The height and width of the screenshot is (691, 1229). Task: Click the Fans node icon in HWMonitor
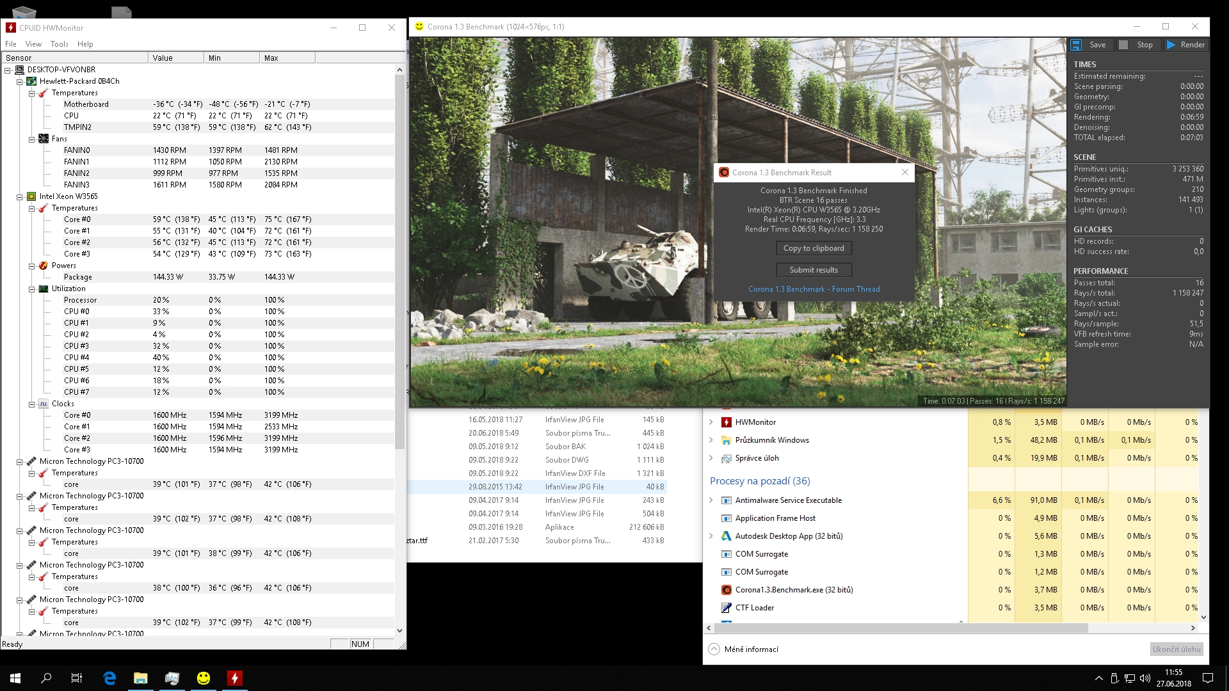[44, 139]
